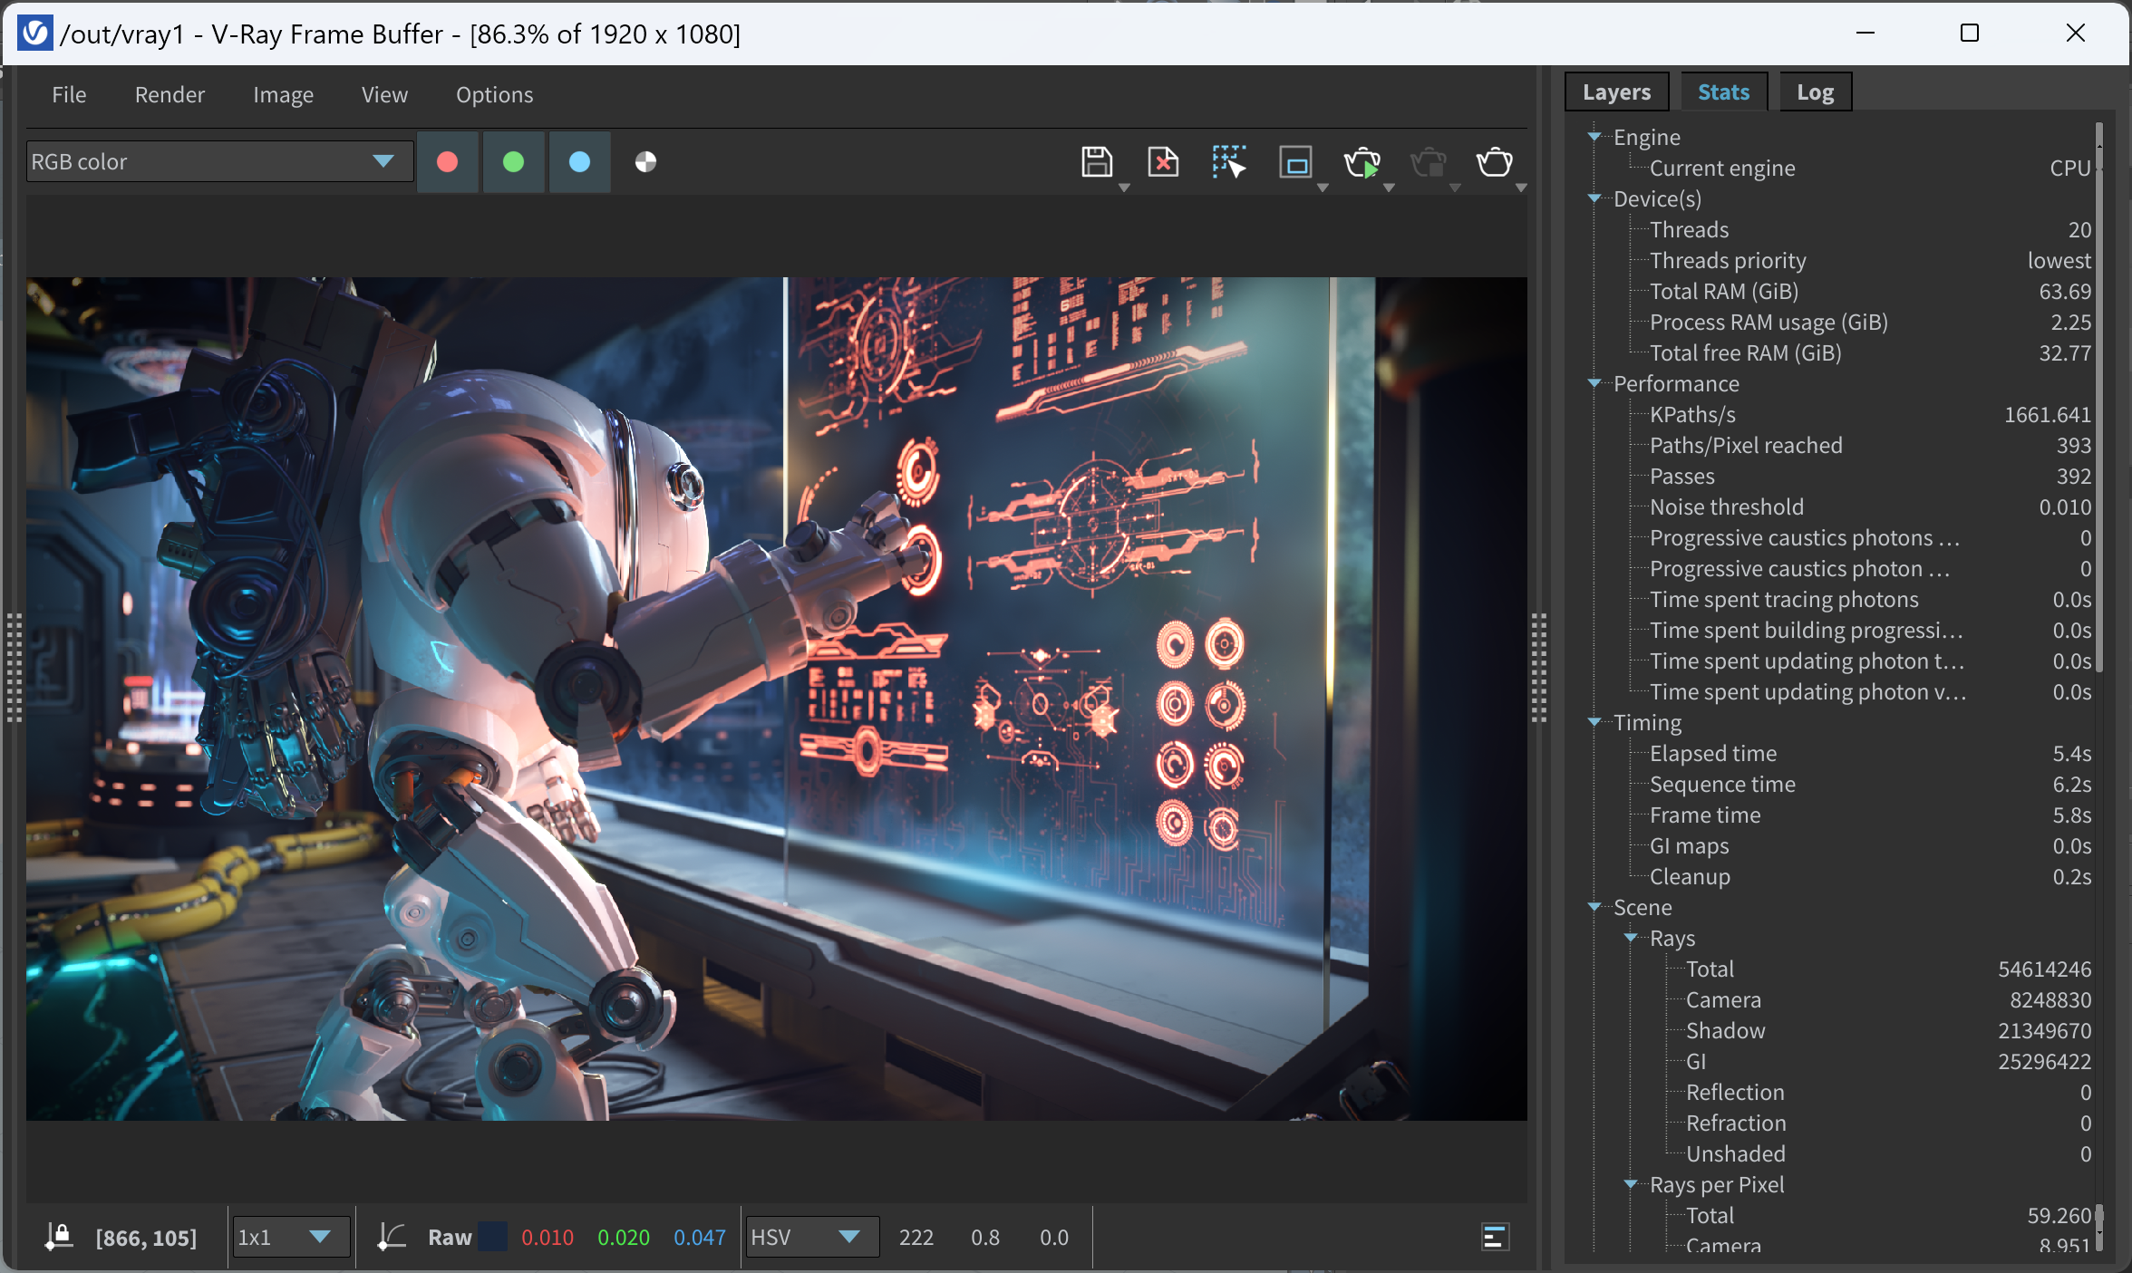Collapse the Device(s) section
The image size is (2132, 1273).
[1594, 198]
